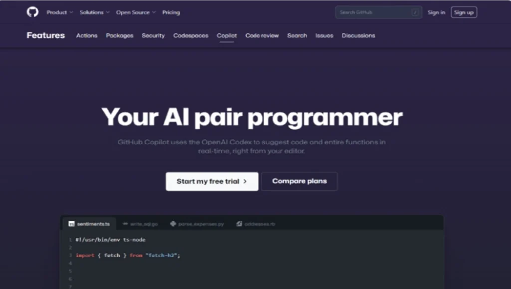Click the Your AI pair programmer headline

(252, 117)
